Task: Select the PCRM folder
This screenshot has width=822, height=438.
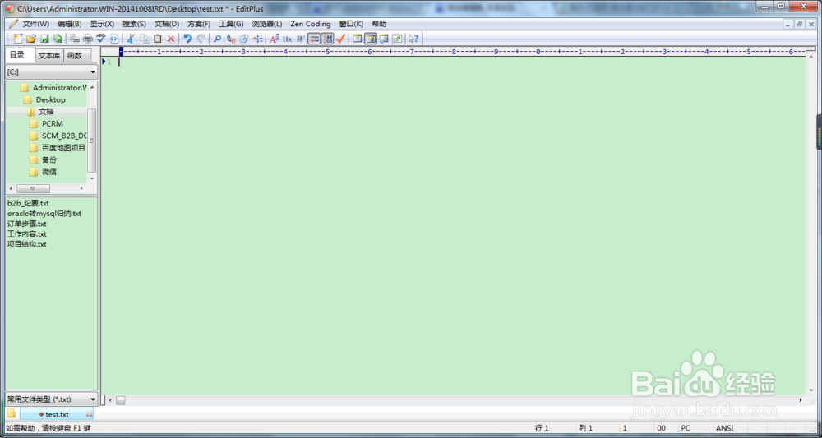Action: (53, 123)
